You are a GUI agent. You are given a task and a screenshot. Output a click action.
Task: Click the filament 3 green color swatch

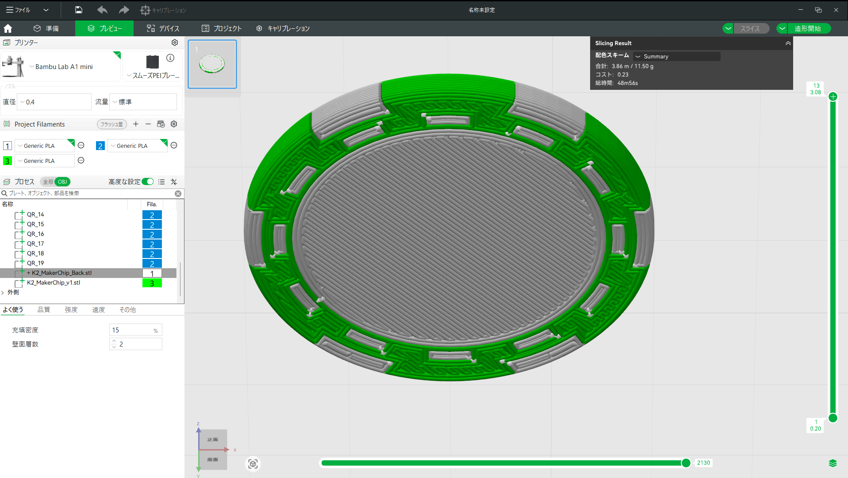tap(8, 161)
